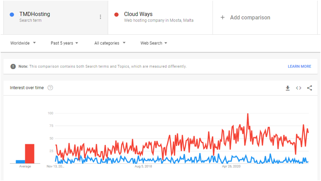Open the Interest over time help icon
The height and width of the screenshot is (181, 321).
pos(50,88)
